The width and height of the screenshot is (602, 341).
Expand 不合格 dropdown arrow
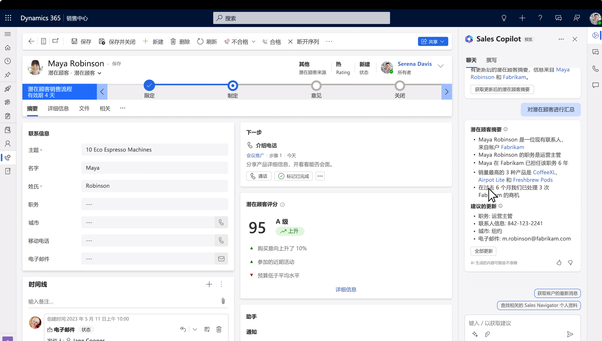pyautogui.click(x=254, y=41)
